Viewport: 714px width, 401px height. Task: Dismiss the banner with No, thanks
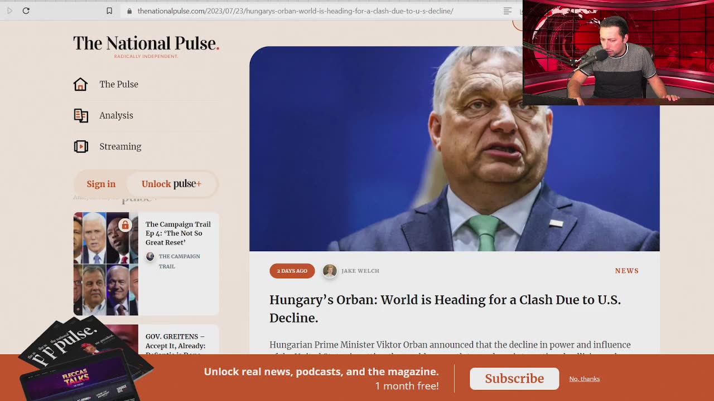[x=584, y=379]
